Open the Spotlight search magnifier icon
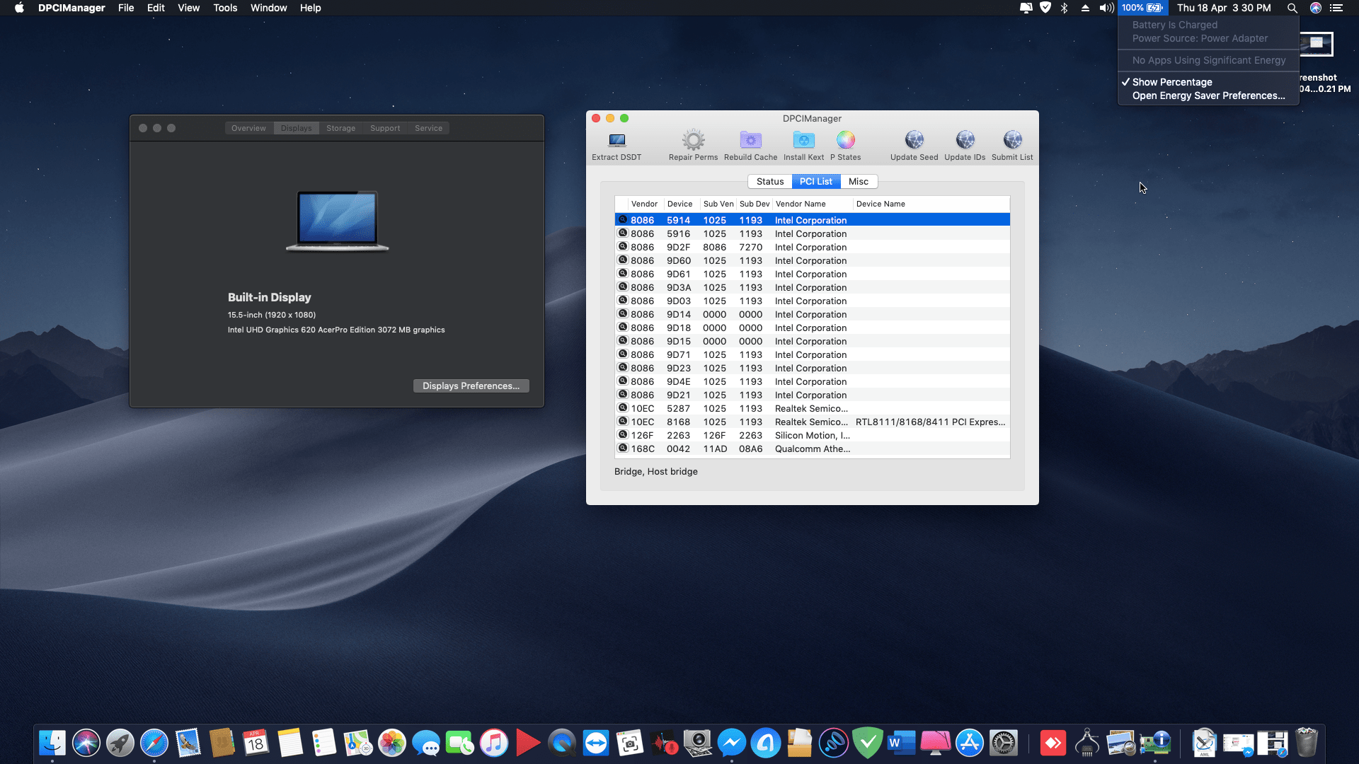Screen dimensions: 1359x764 click(x=1292, y=8)
